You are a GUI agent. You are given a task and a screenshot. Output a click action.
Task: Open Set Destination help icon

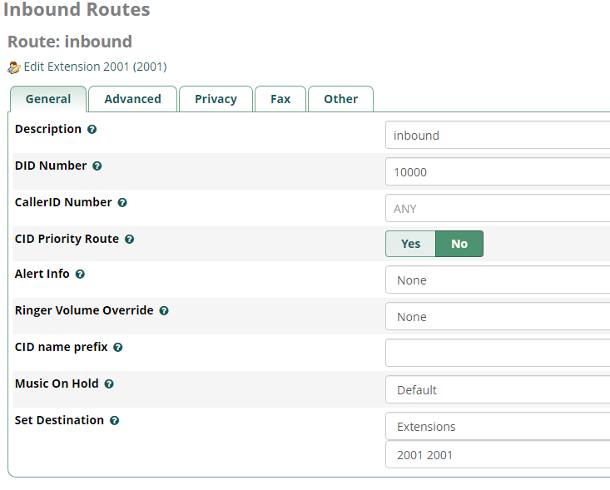114,420
